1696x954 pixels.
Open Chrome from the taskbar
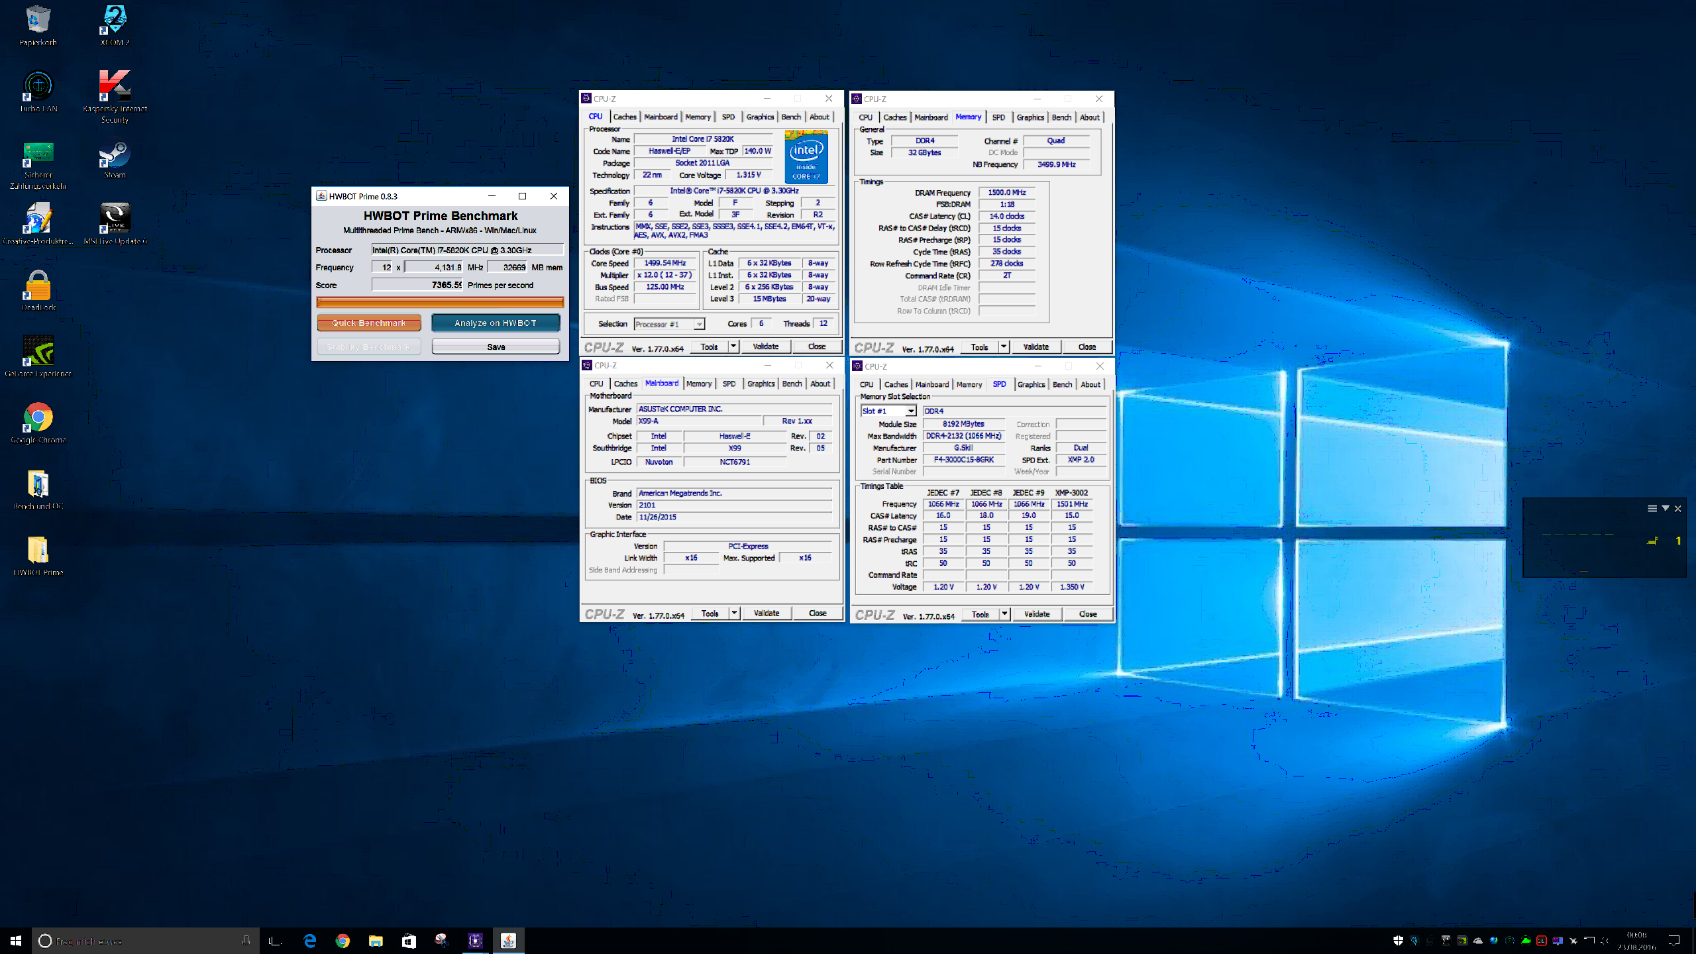click(343, 941)
